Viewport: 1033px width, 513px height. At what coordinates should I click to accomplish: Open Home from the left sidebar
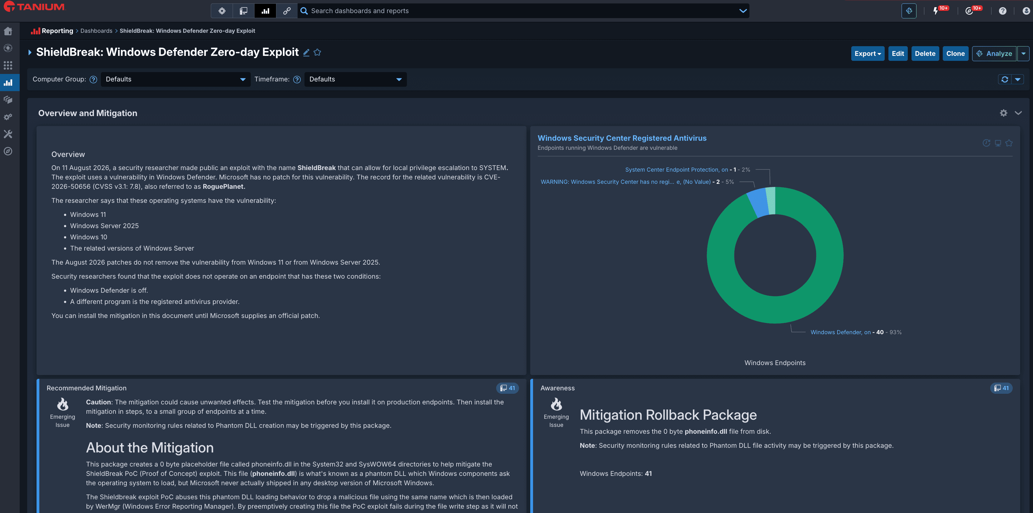tap(8, 31)
